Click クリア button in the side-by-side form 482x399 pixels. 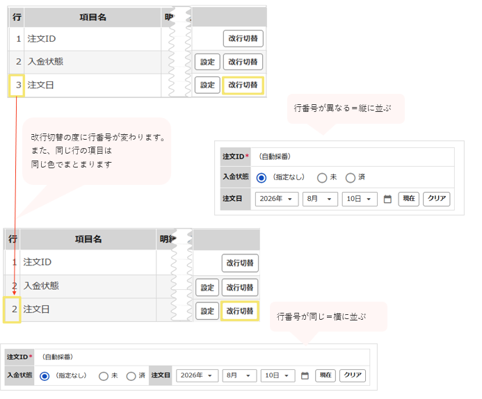(x=353, y=375)
